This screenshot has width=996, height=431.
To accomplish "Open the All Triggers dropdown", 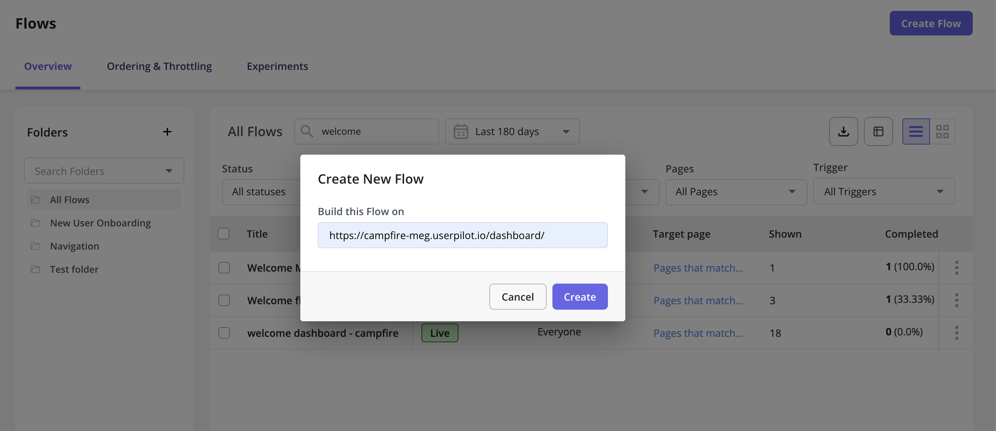I will pyautogui.click(x=884, y=191).
